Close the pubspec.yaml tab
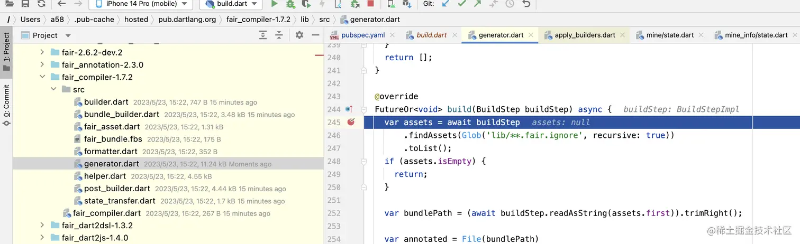800x244 pixels. 393,35
